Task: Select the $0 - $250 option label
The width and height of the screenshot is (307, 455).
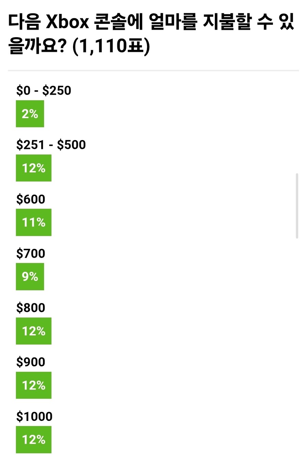Action: point(44,91)
